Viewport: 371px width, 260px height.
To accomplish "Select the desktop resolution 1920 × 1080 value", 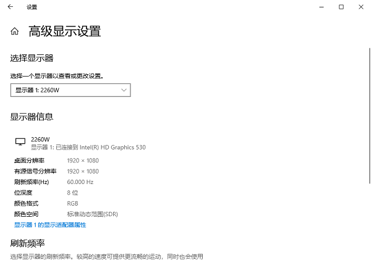I will (83, 161).
